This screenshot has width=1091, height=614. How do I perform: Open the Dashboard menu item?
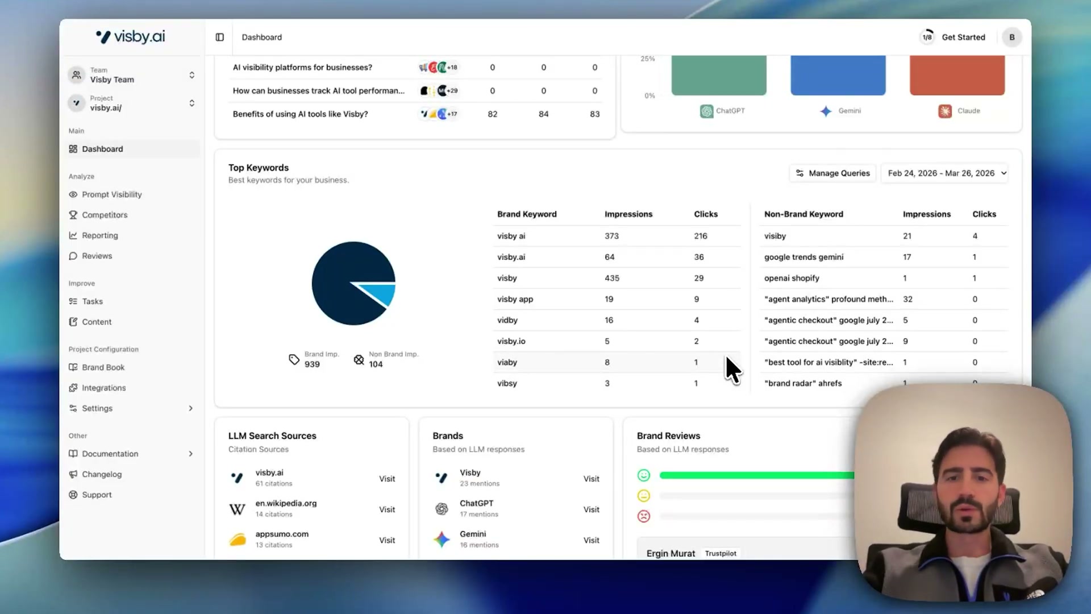tap(132, 149)
